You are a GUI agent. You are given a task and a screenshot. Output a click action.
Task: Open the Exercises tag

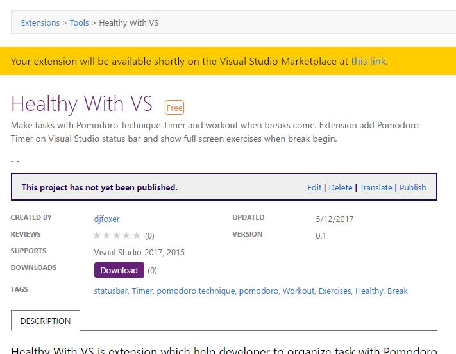click(x=335, y=291)
